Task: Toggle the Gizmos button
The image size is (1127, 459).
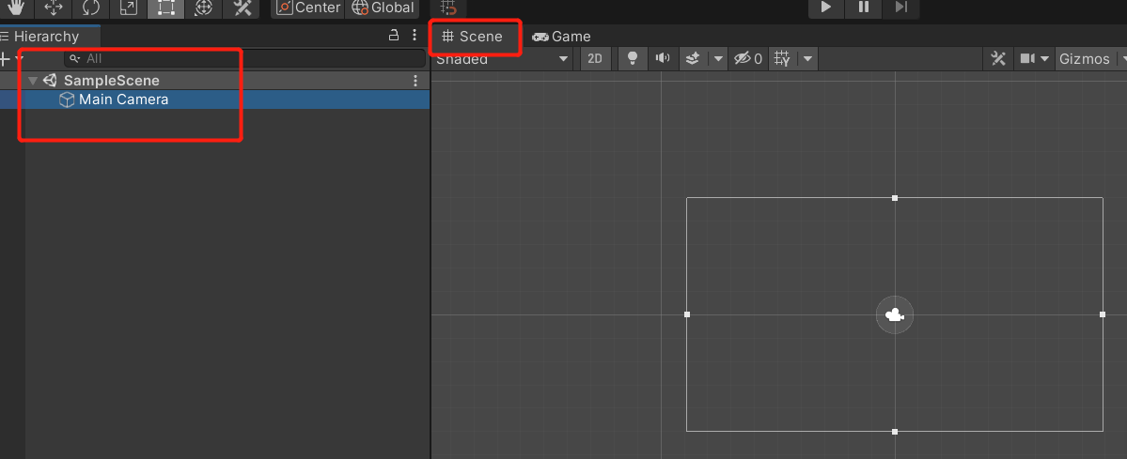Action: [1085, 59]
